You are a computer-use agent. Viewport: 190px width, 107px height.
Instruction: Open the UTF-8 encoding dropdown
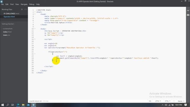[158, 101]
